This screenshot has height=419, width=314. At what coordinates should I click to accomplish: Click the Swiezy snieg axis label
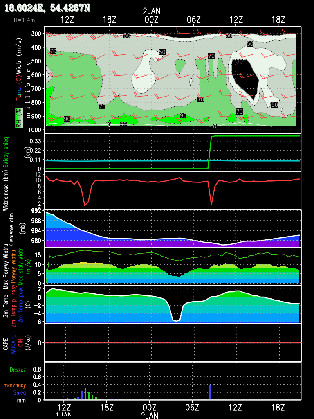6,151
